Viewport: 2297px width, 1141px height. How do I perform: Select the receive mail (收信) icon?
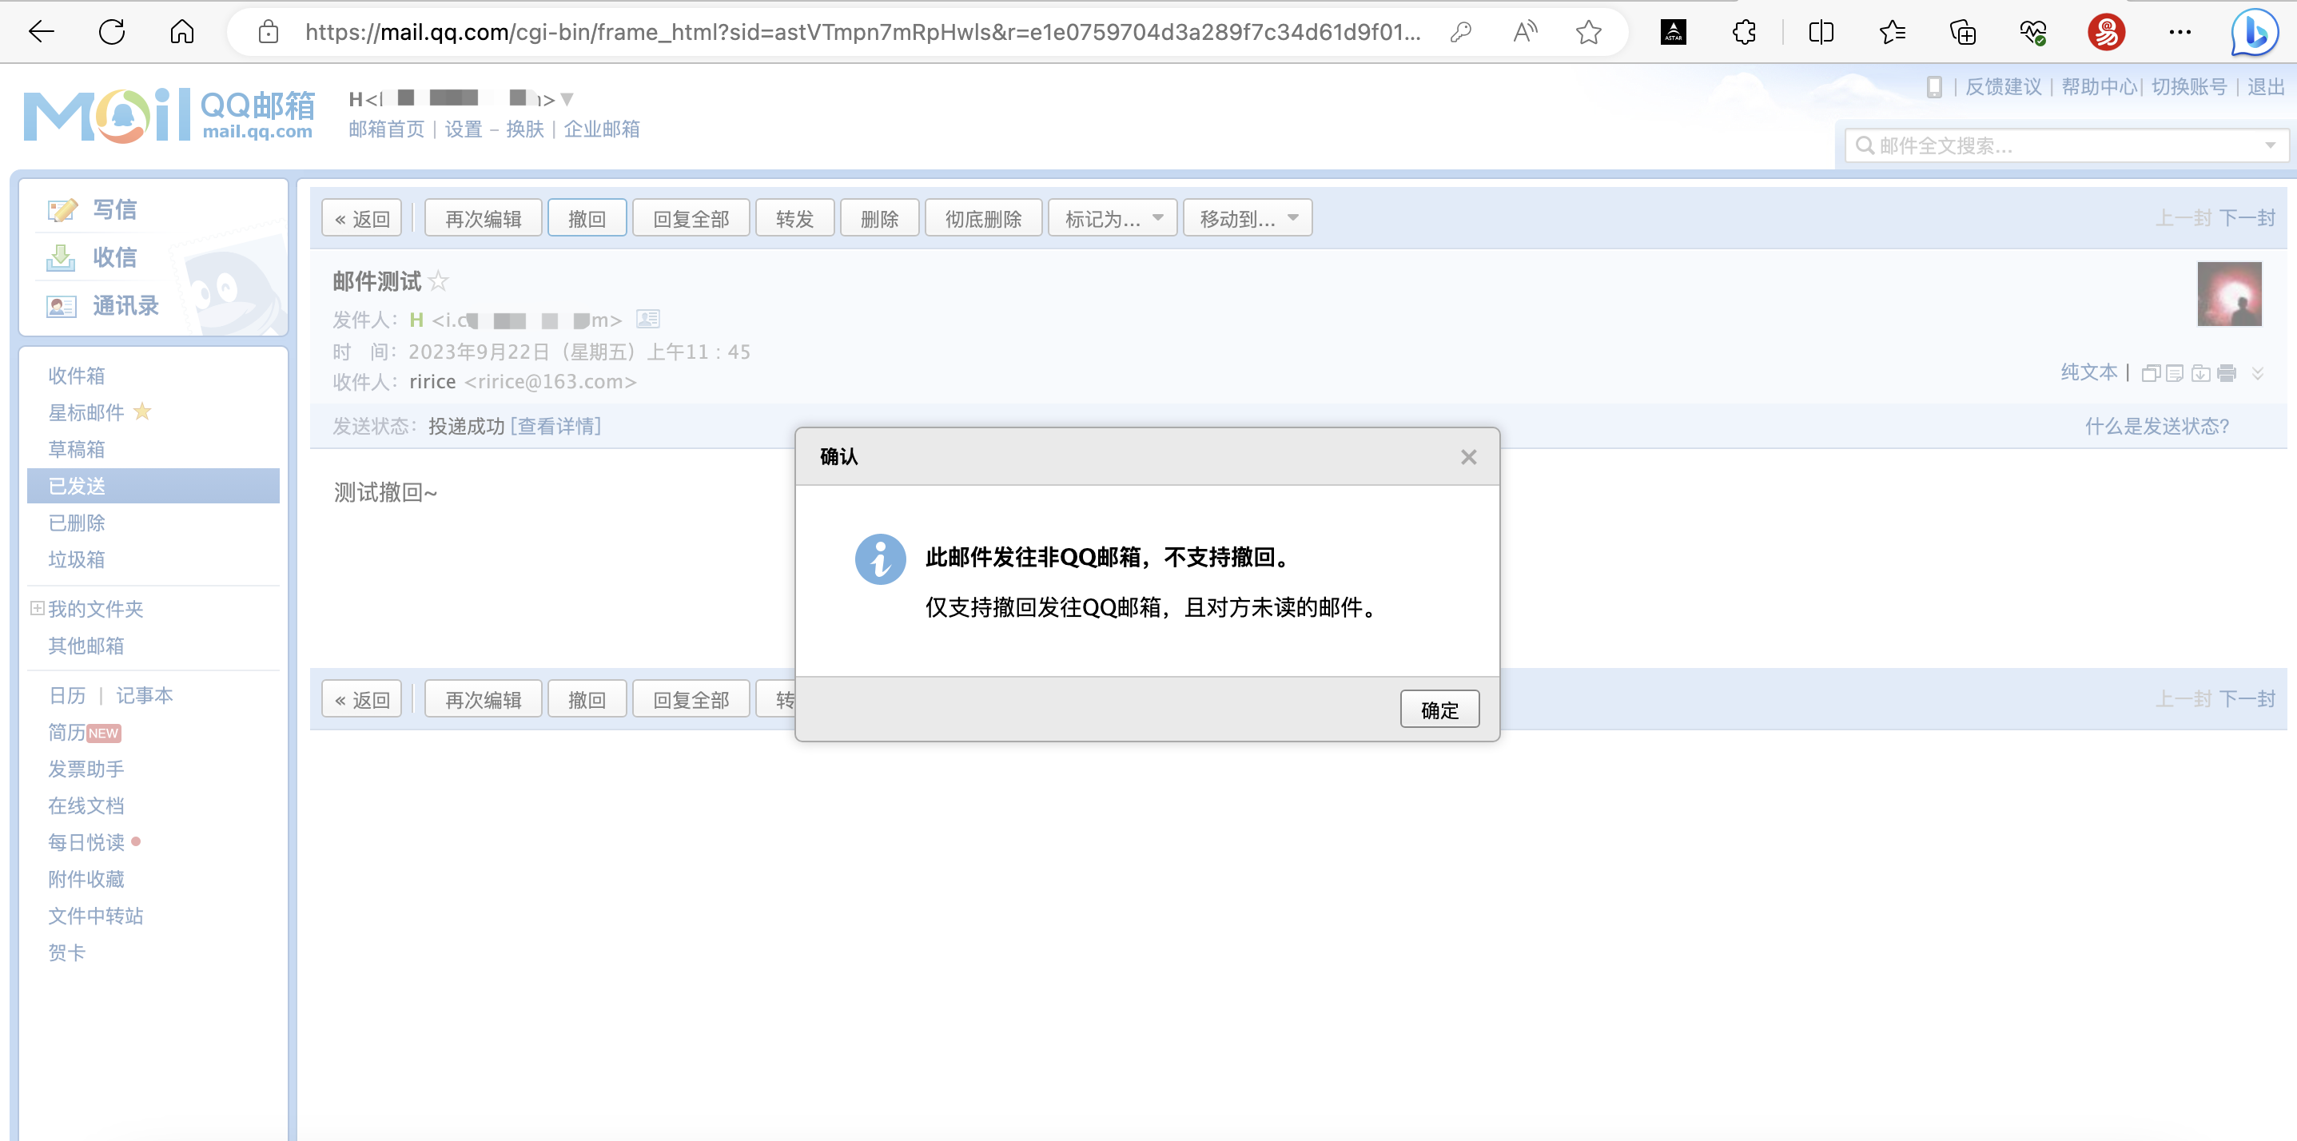(x=61, y=257)
